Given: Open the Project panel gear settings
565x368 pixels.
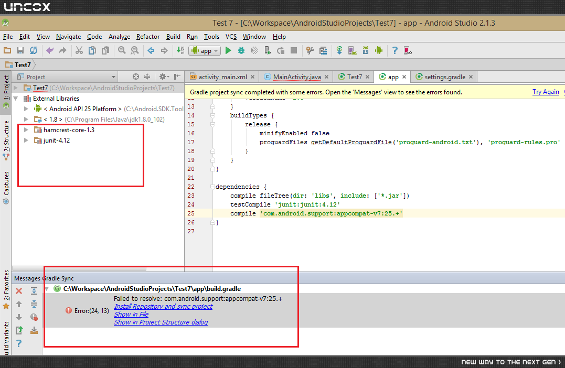Looking at the screenshot, I should pyautogui.click(x=164, y=77).
